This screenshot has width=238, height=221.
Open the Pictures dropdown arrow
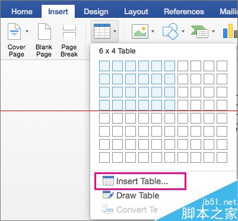pyautogui.click(x=153, y=31)
